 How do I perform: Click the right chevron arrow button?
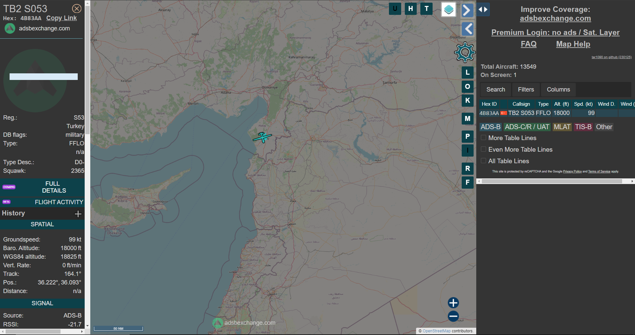coord(467,10)
